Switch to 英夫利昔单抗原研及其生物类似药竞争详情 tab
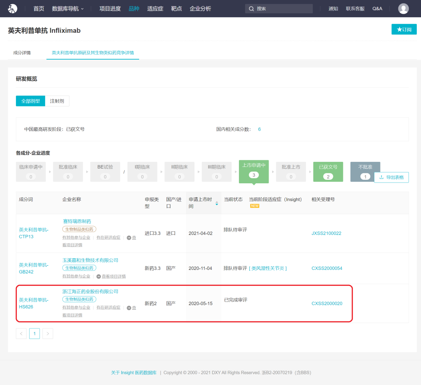 (x=93, y=53)
